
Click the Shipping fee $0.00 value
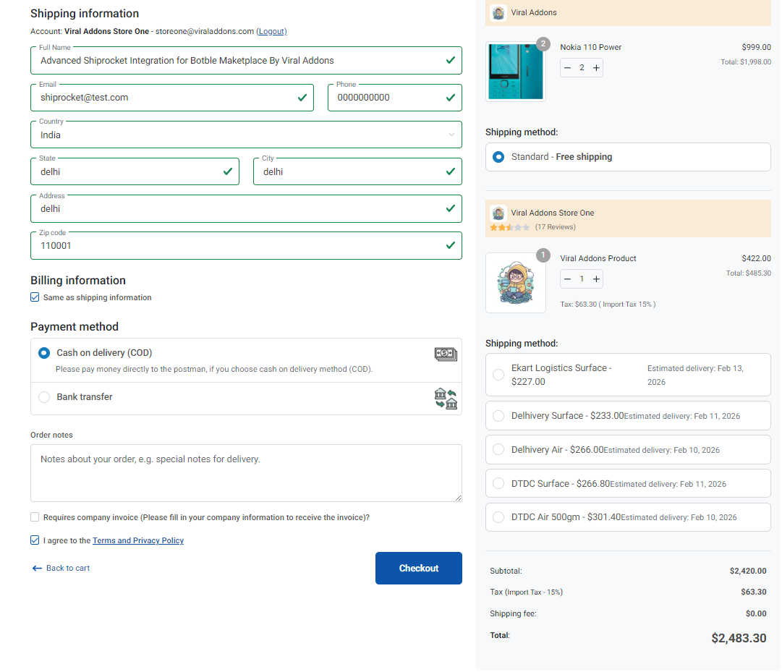(x=757, y=615)
